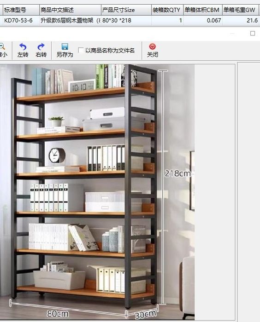This screenshot has height=322, width=260.
Task: Maximize the image viewer window
Action: point(253,33)
